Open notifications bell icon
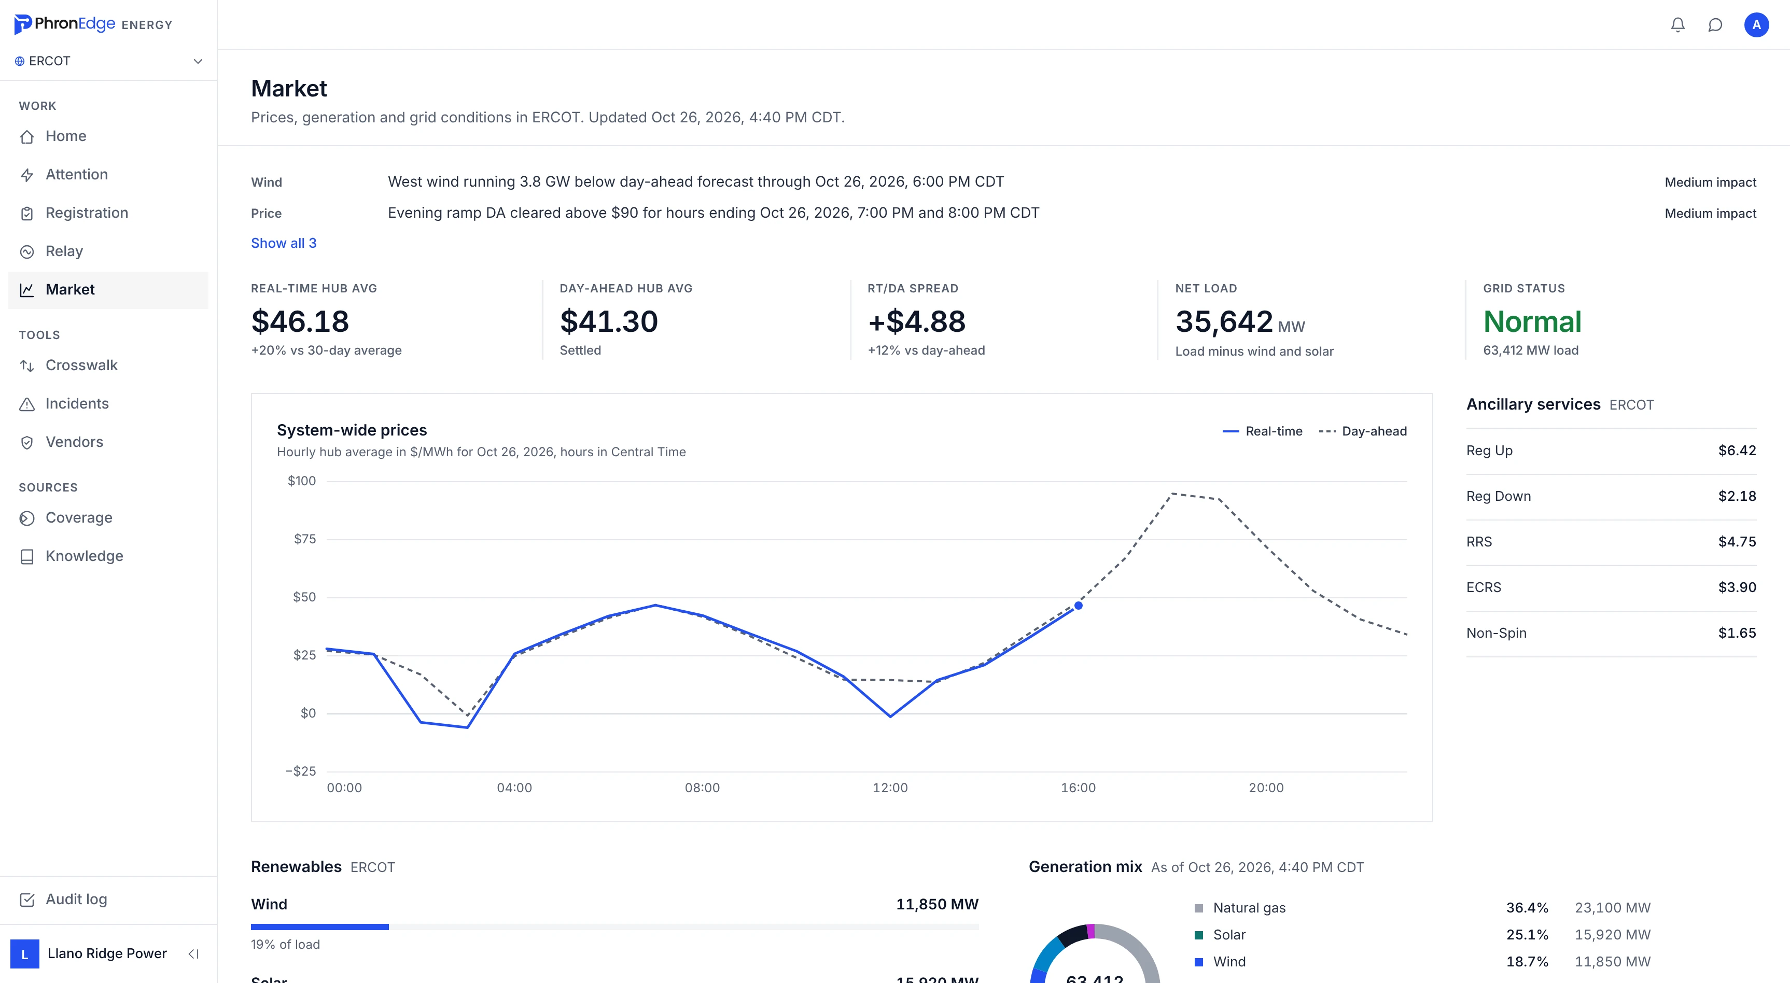The image size is (1790, 983). coord(1677,25)
